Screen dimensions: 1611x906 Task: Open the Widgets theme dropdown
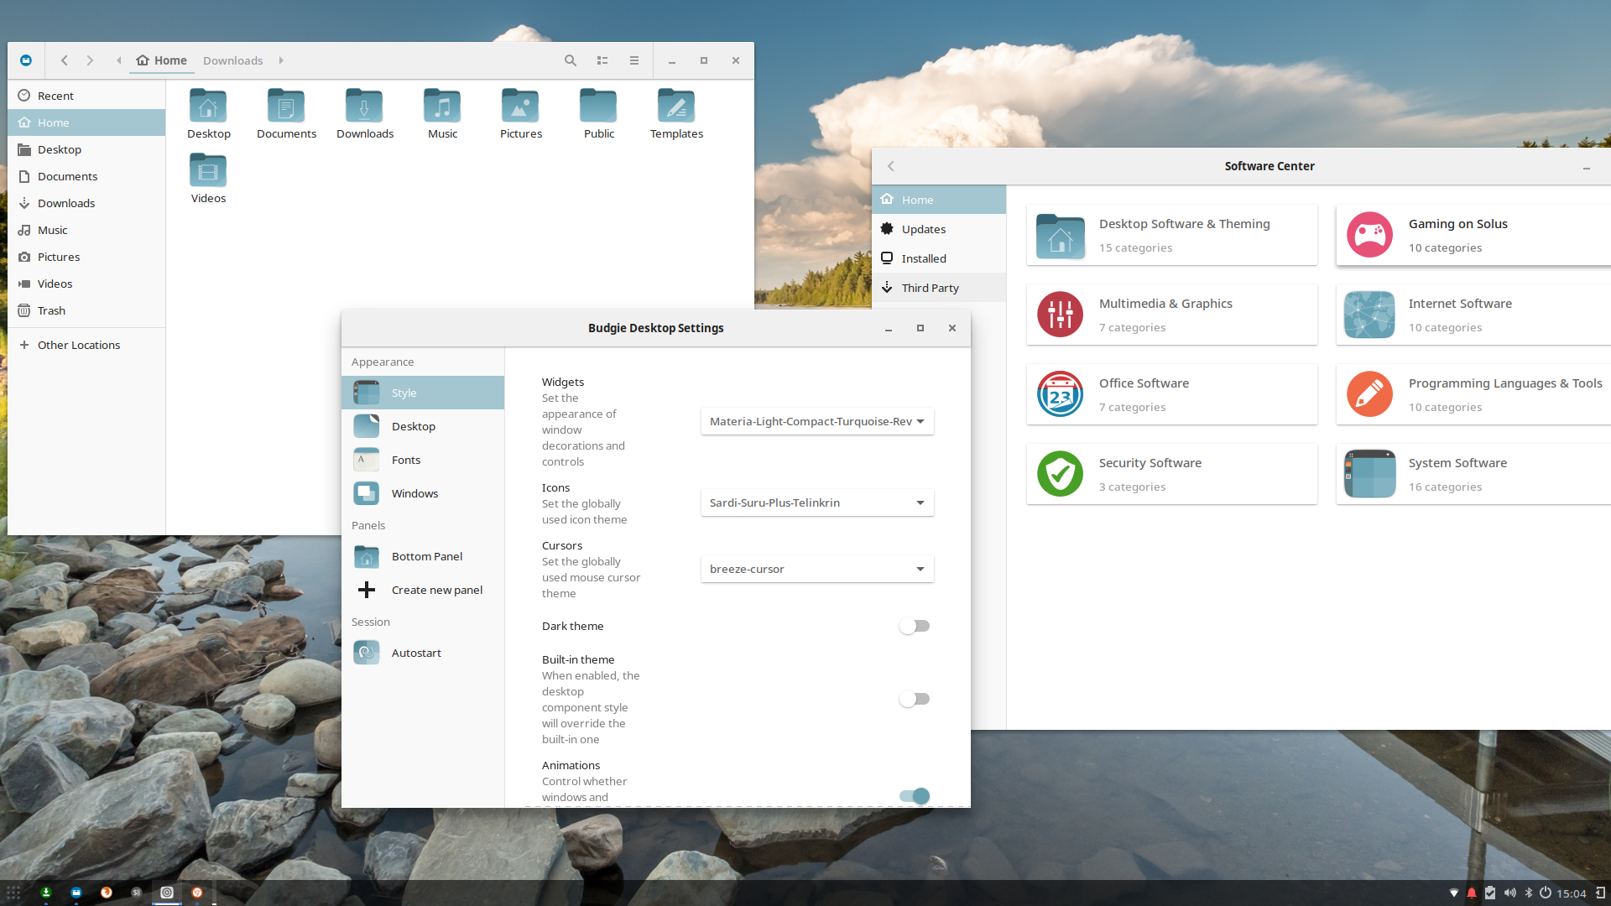[817, 421]
